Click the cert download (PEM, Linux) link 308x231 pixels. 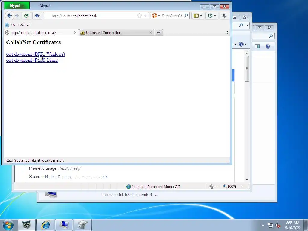click(x=32, y=60)
